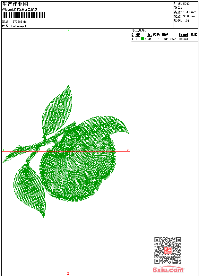Click the Dark Green color swatch
The height and width of the screenshot is (276, 199).
pos(143,39)
